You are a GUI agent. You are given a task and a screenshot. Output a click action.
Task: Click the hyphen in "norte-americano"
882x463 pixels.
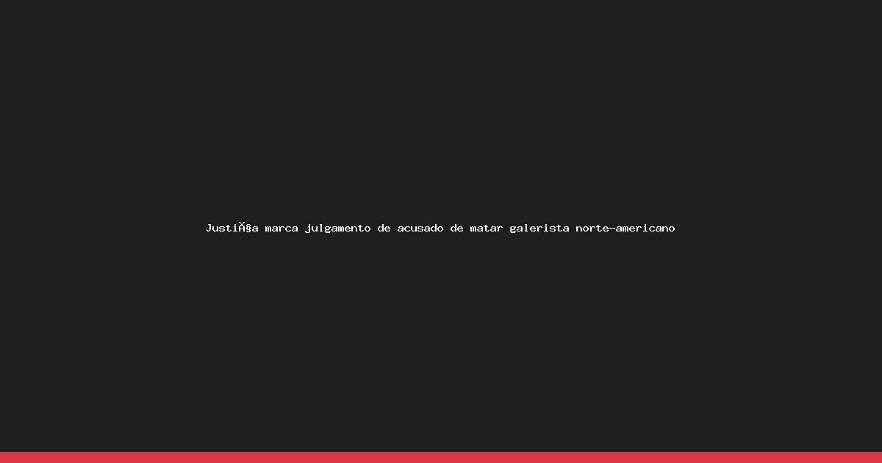coord(612,229)
